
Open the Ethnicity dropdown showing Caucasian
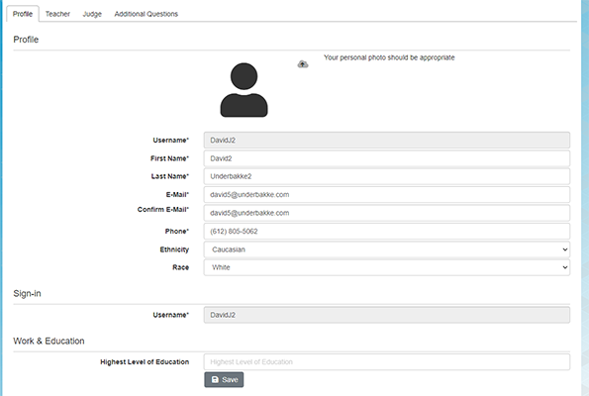click(386, 249)
